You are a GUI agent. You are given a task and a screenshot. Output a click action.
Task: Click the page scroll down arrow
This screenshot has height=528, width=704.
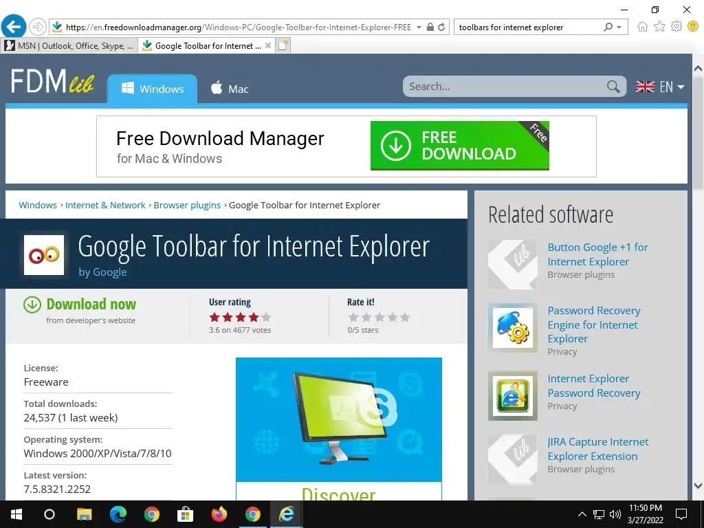click(x=698, y=485)
